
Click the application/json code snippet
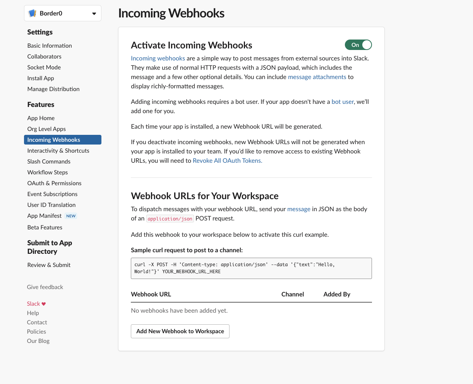click(x=170, y=219)
